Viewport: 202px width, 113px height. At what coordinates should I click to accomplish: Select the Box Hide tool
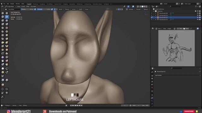coord(7,68)
